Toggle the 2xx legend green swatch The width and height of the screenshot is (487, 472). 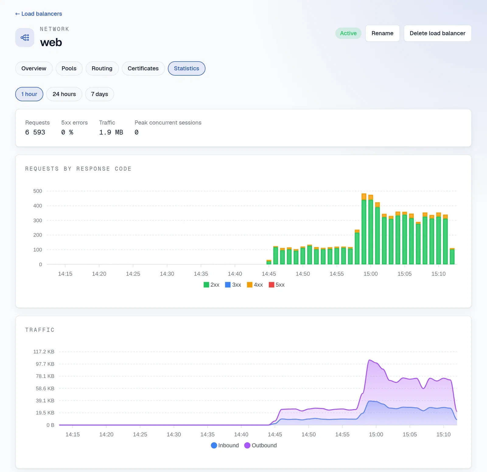pyautogui.click(x=206, y=285)
